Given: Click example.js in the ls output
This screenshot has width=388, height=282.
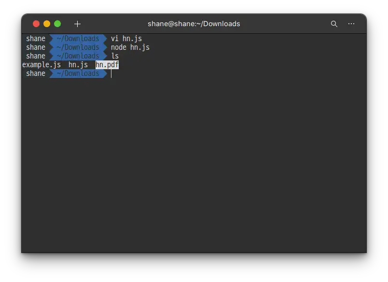Looking at the screenshot, I should (x=42, y=65).
